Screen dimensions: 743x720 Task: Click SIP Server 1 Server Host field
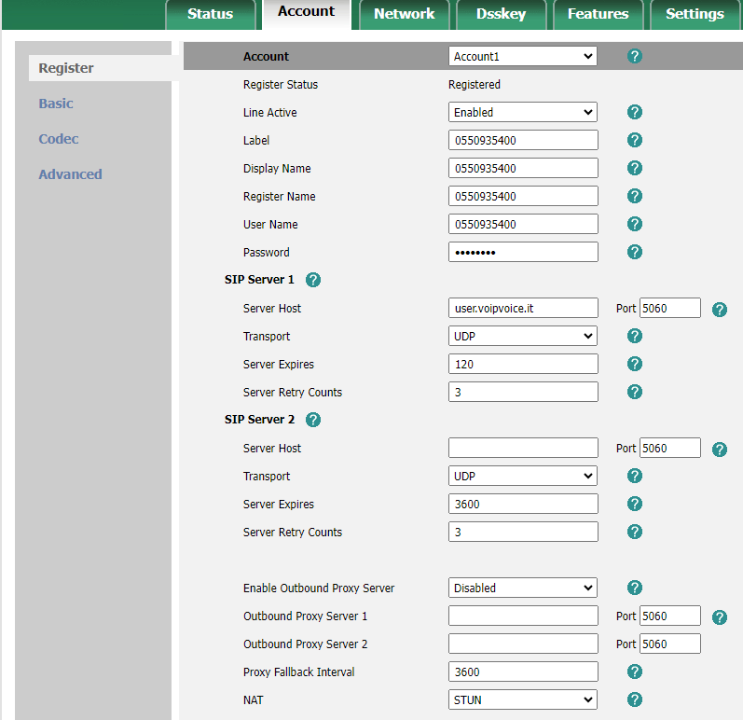pos(523,308)
